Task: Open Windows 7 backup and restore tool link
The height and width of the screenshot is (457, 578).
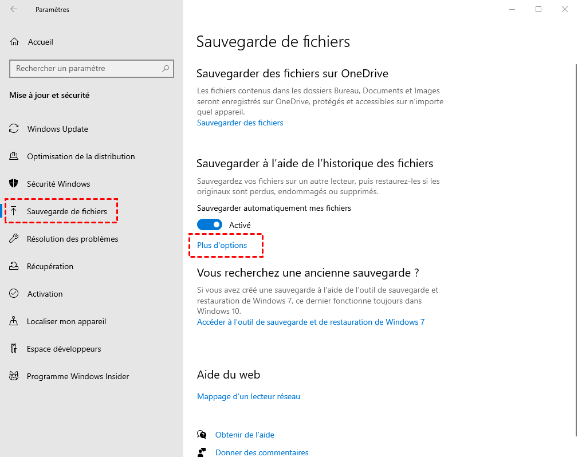Action: (x=310, y=322)
